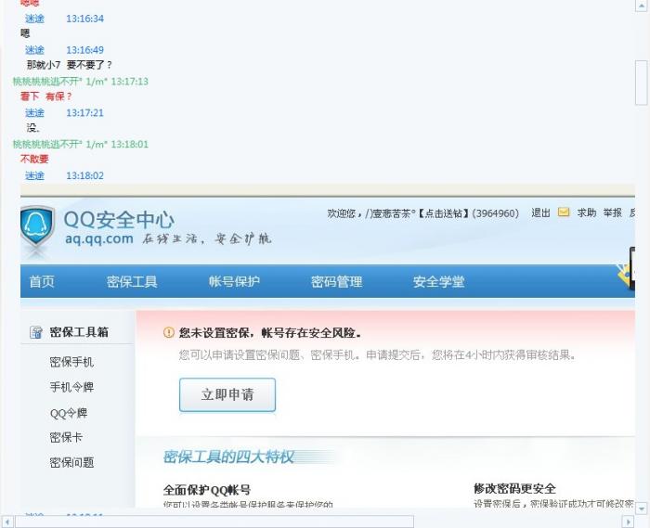Click the 修改密码更安全 heading

click(514, 489)
